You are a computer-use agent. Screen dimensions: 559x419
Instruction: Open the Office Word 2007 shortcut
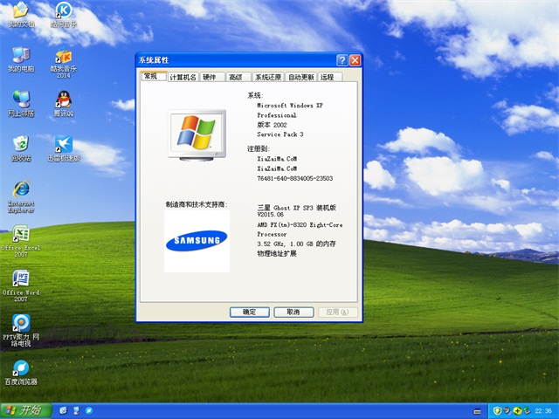coord(20,278)
